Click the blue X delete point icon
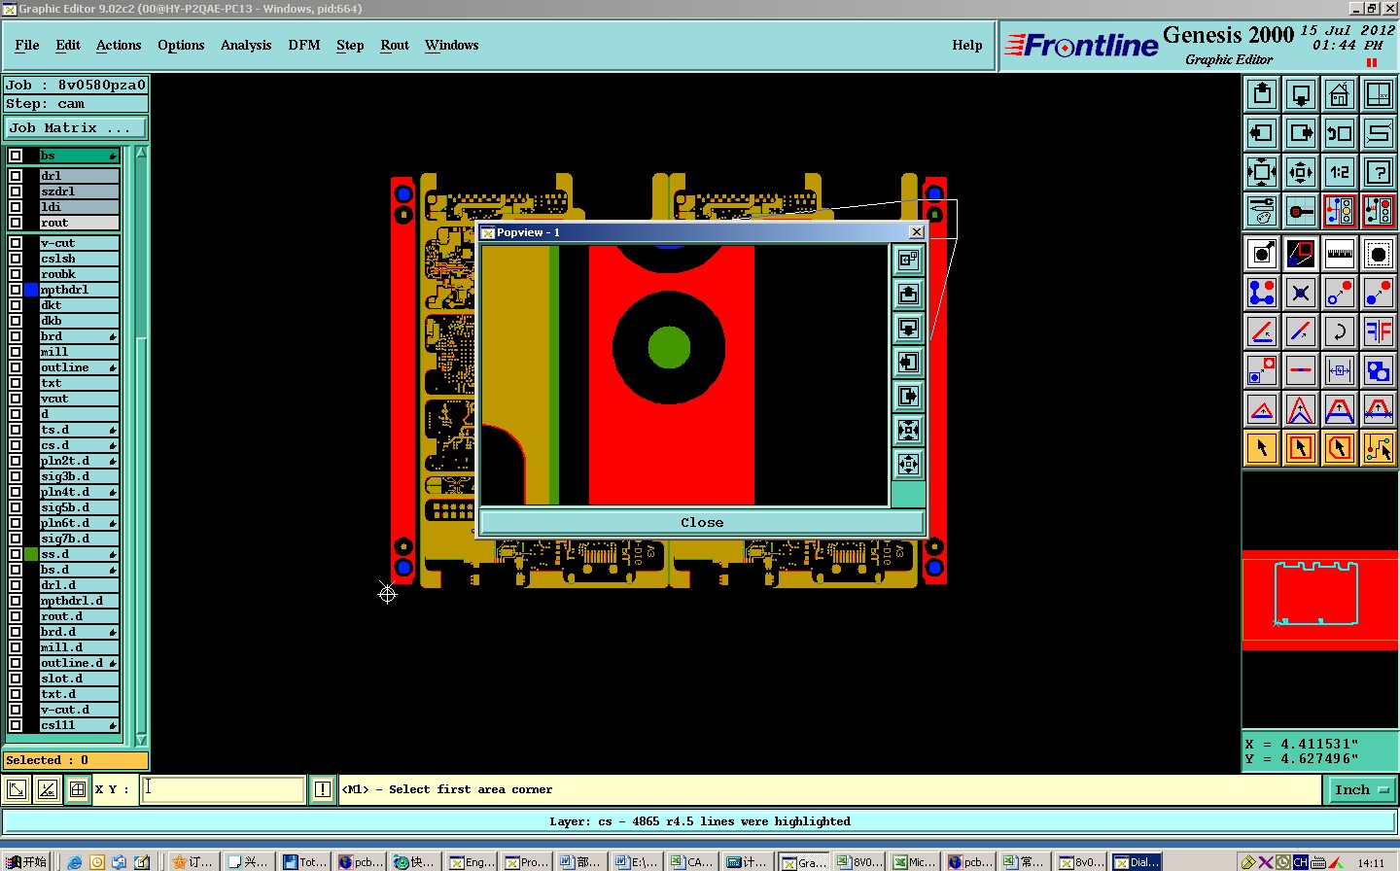 tap(1301, 293)
